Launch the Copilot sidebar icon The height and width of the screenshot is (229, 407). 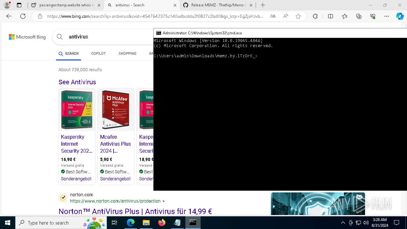click(x=400, y=17)
